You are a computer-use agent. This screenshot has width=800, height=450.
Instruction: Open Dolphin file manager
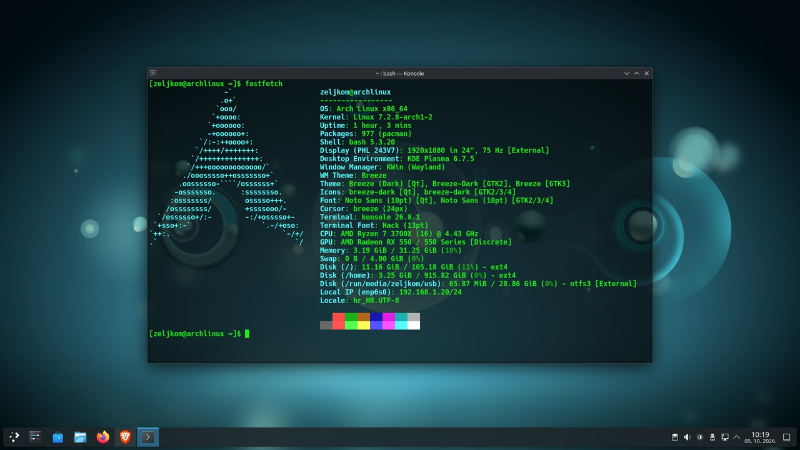pos(80,437)
